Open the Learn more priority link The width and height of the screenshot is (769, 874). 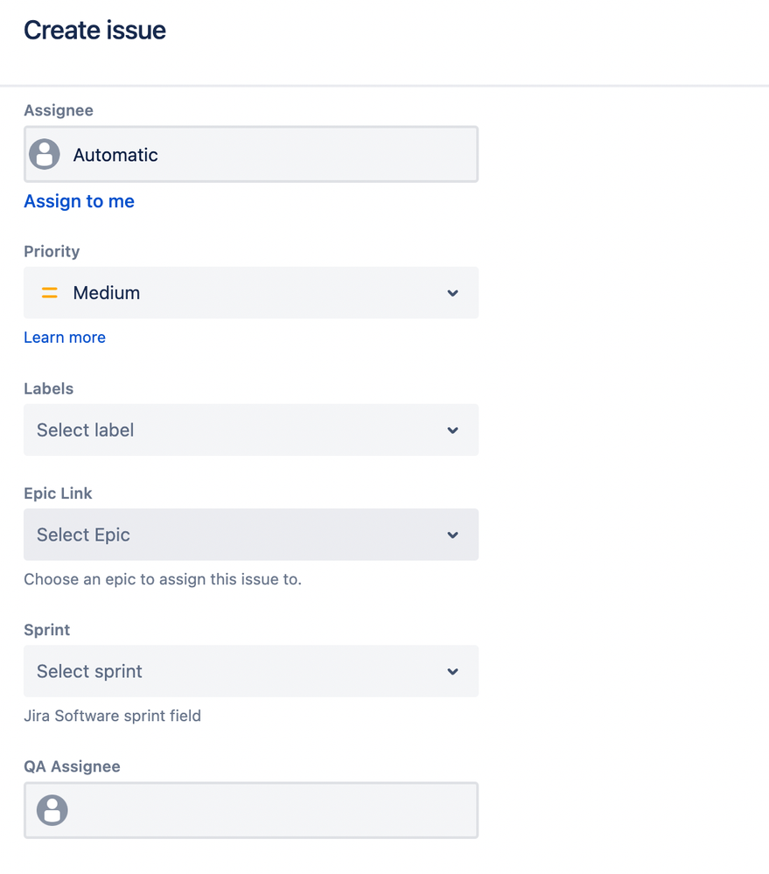click(65, 337)
